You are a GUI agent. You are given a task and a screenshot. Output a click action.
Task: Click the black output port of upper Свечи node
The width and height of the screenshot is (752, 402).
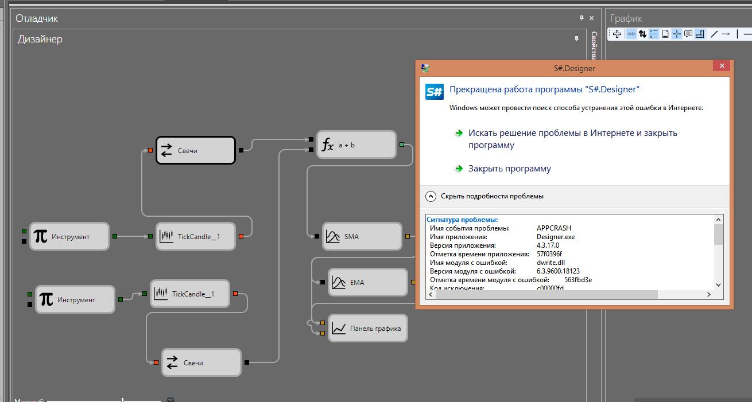point(241,150)
